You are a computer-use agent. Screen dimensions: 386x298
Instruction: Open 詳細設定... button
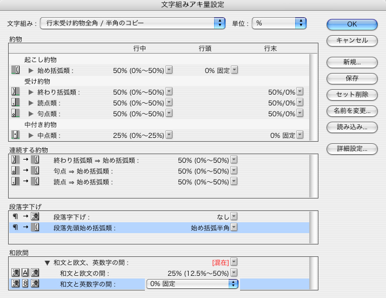[x=352, y=149]
